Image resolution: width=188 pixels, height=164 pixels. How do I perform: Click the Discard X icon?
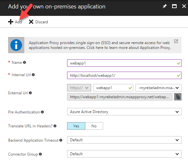(x=31, y=22)
